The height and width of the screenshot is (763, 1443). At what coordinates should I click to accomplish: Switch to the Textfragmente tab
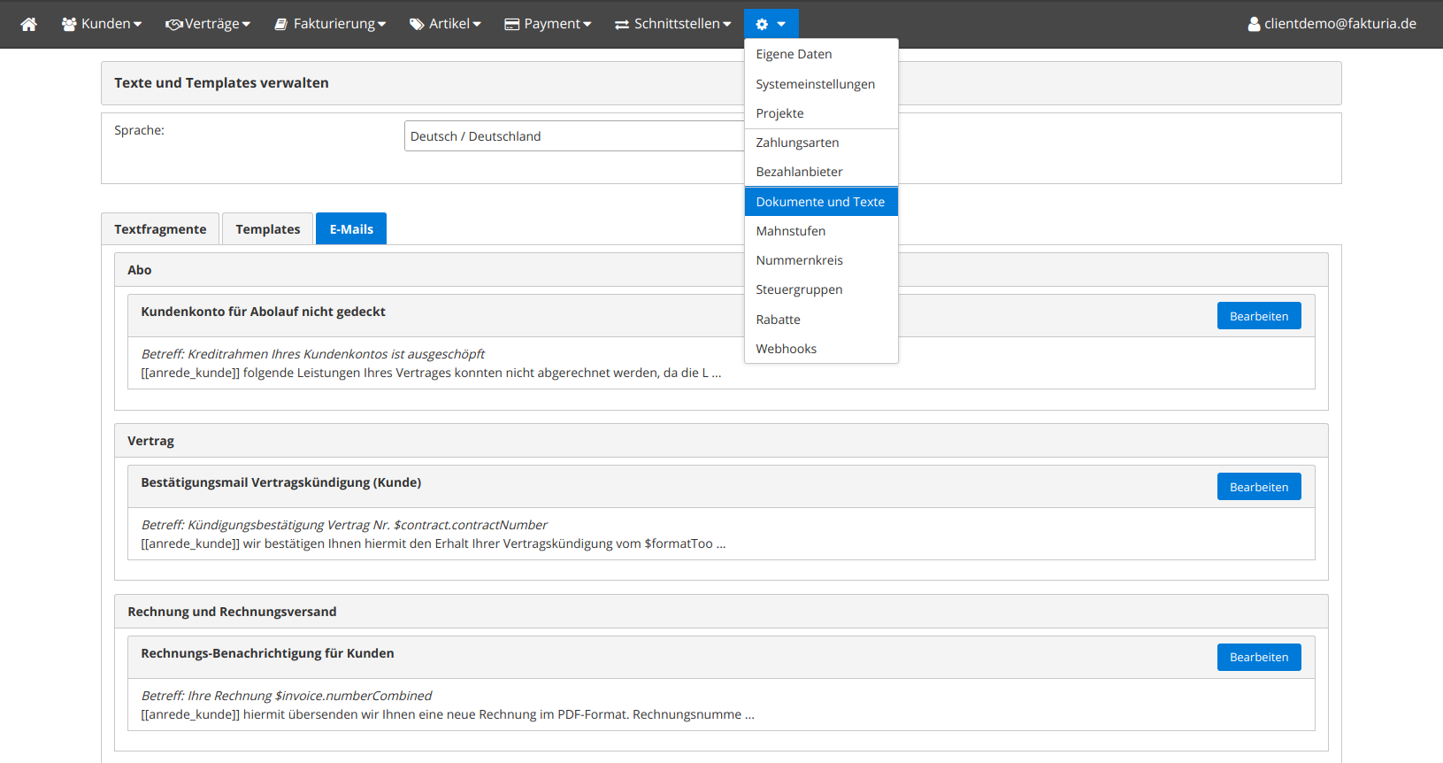[160, 229]
